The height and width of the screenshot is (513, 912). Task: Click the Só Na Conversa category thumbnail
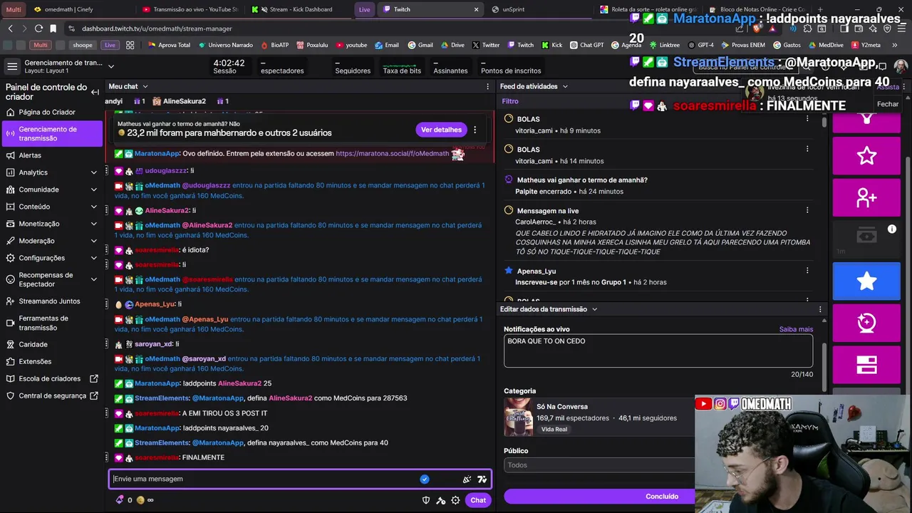(518, 417)
